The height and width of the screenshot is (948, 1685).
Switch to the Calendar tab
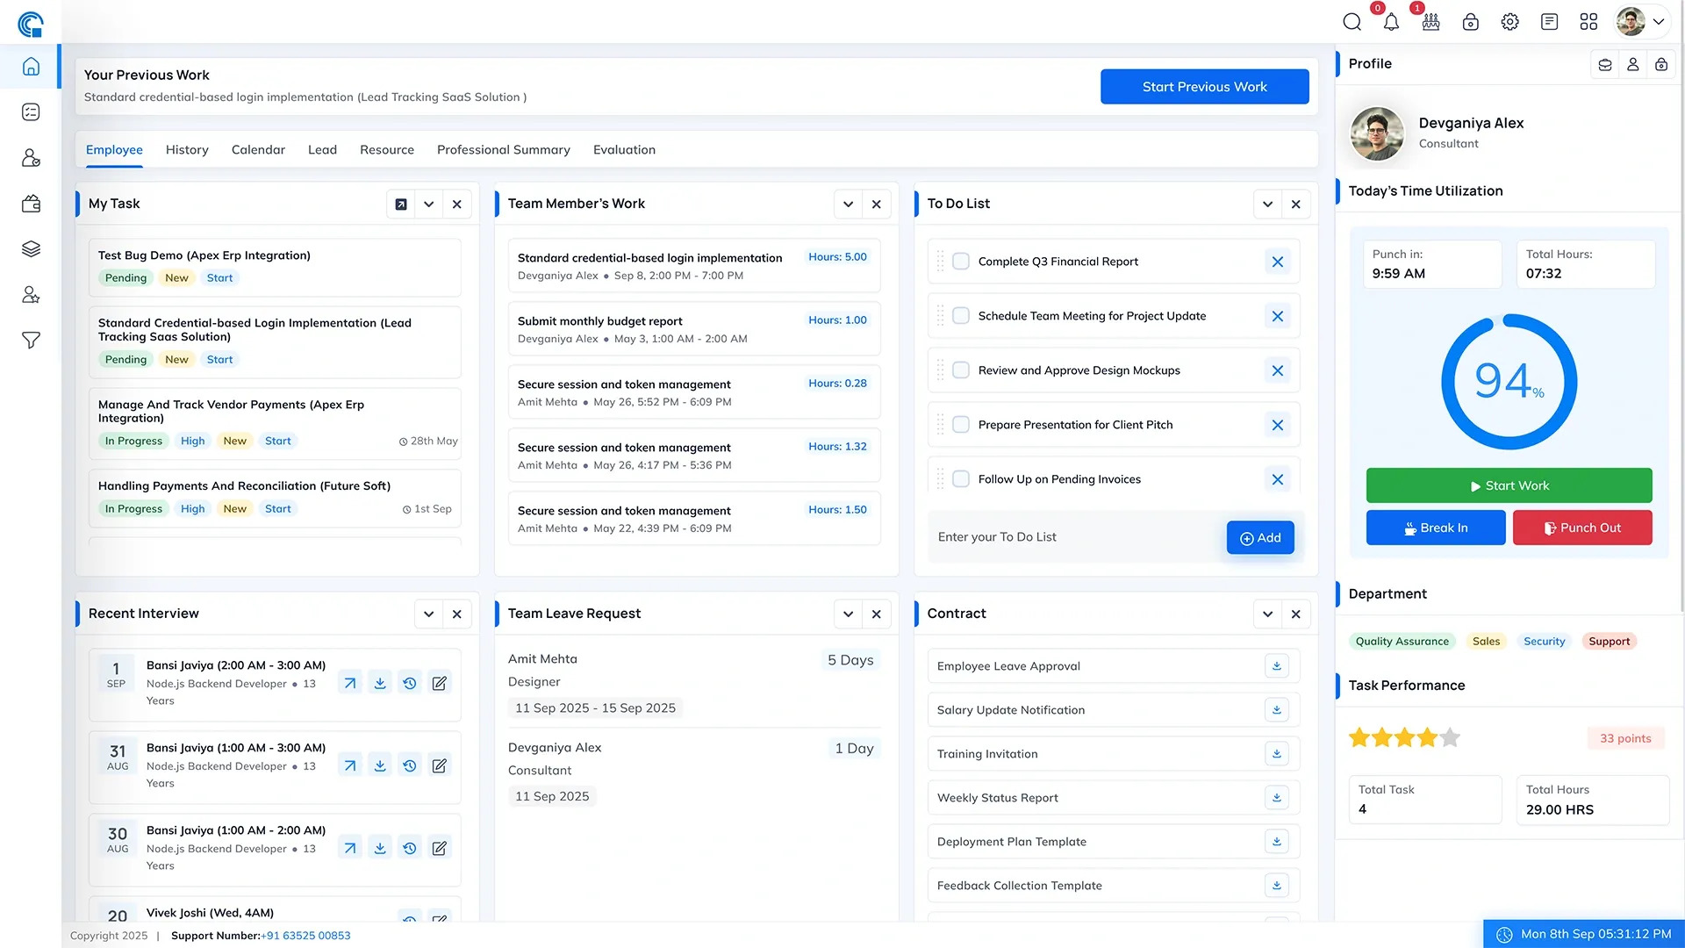[258, 150]
